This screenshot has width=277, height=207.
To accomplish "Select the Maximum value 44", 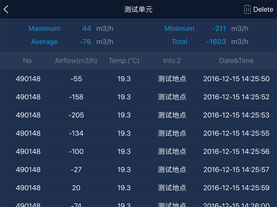I will coord(86,28).
